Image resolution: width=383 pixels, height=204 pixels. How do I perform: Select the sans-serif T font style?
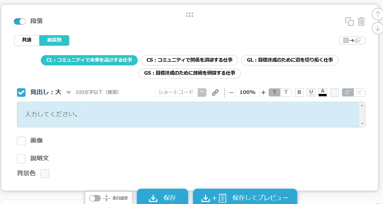tap(275, 93)
